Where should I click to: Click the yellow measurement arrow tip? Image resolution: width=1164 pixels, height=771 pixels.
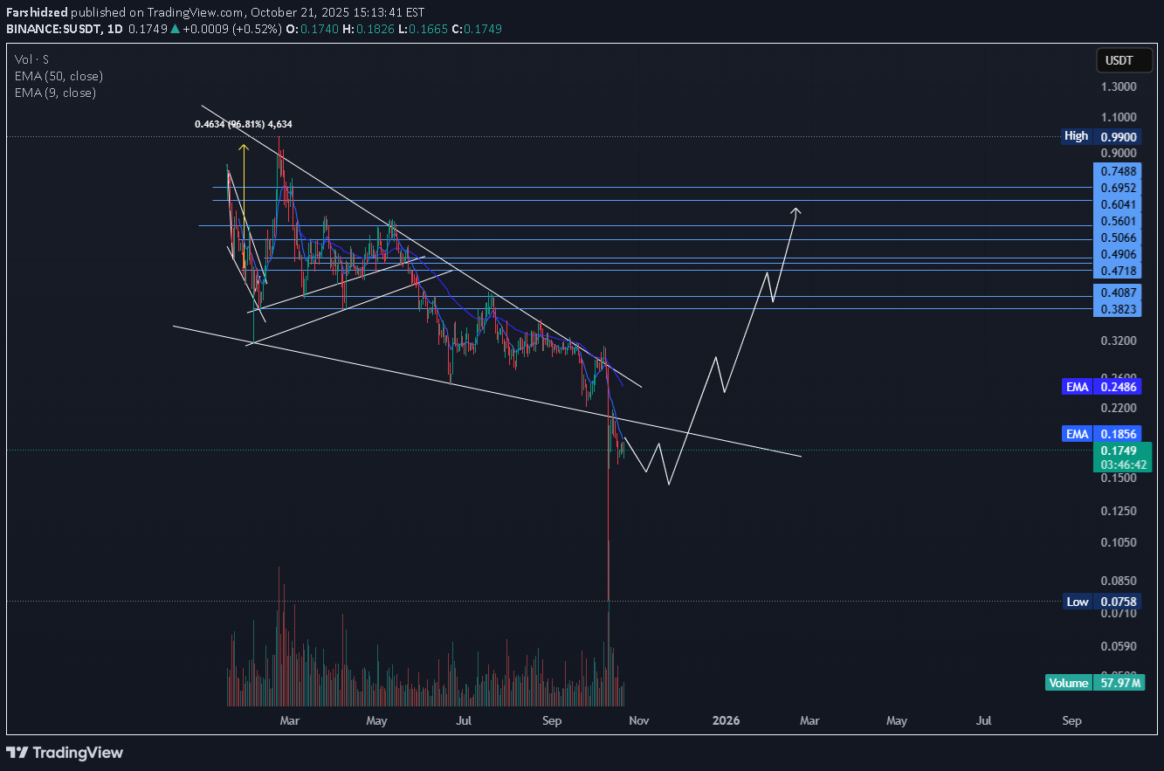click(x=244, y=148)
